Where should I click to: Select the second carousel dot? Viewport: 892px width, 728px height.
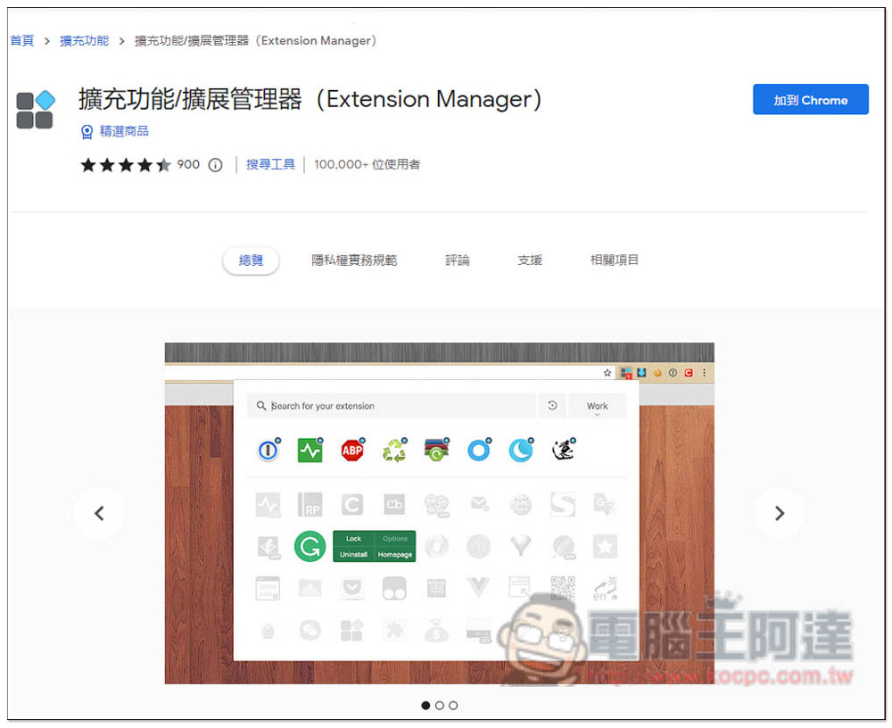439,705
